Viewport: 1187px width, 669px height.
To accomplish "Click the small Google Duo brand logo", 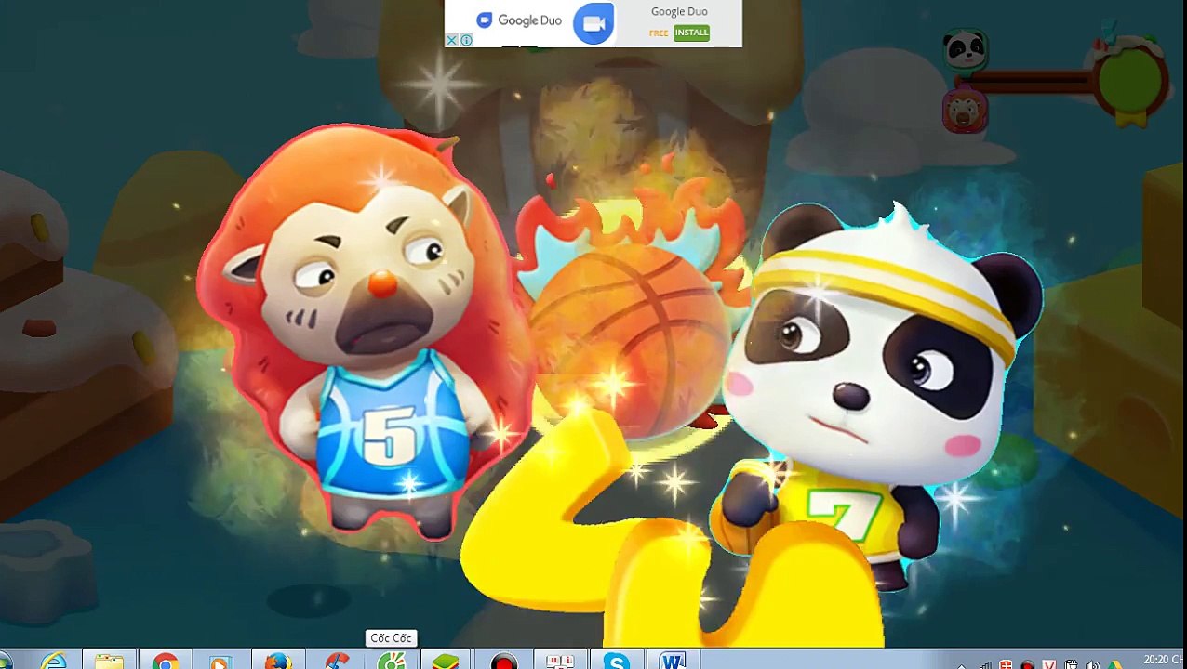I will (x=519, y=20).
